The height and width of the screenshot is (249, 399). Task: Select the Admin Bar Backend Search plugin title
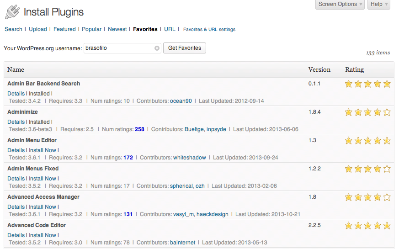tap(44, 84)
